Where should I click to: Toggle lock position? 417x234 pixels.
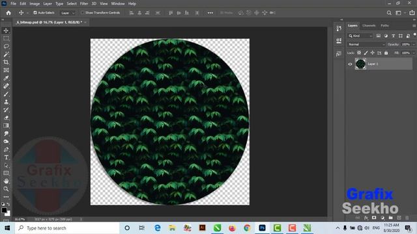click(x=373, y=53)
